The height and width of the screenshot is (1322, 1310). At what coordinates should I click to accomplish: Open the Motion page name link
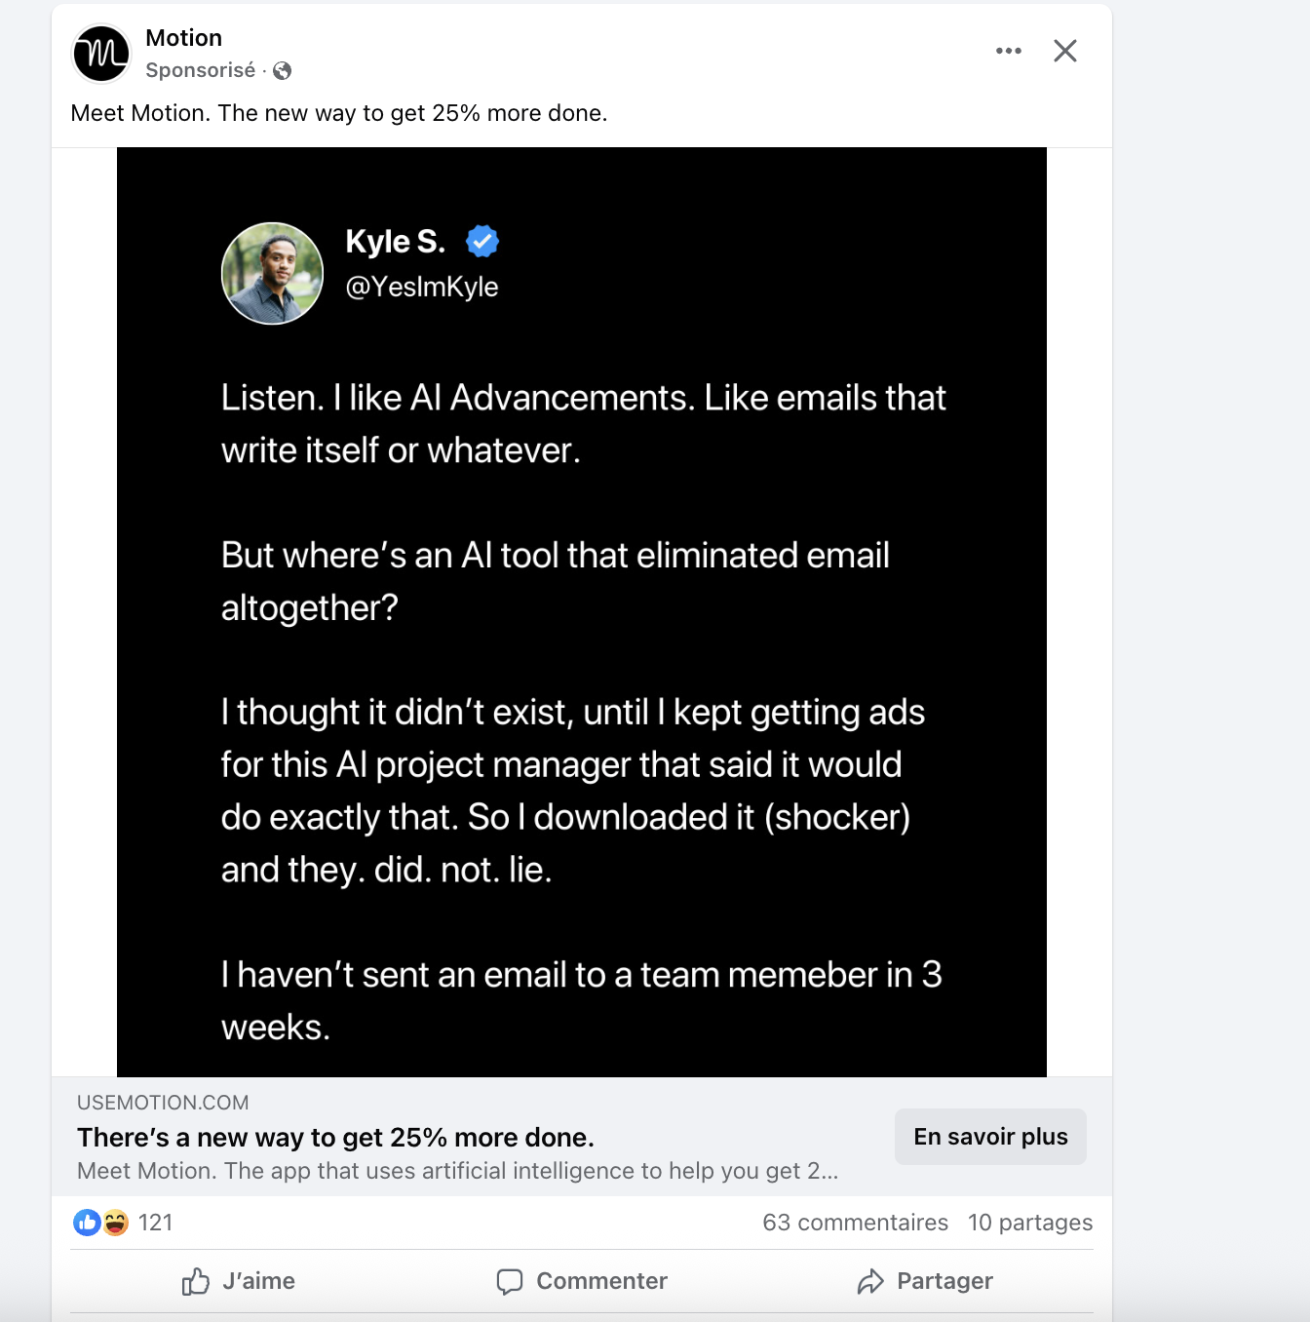tap(184, 38)
